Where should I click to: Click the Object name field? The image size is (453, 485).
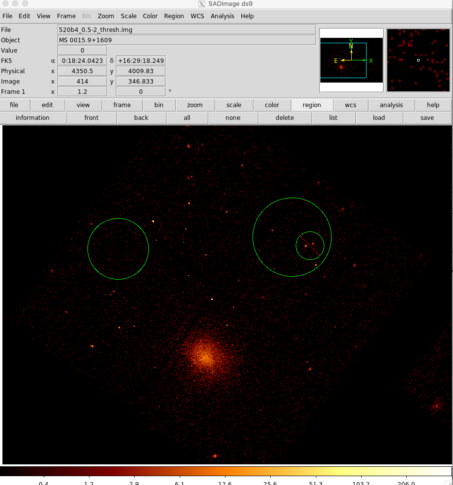[187, 40]
